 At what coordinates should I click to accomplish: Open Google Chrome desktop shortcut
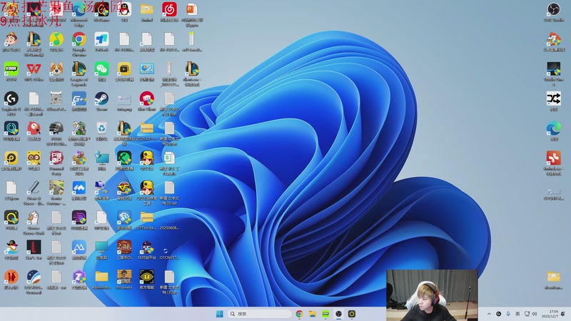(x=79, y=39)
